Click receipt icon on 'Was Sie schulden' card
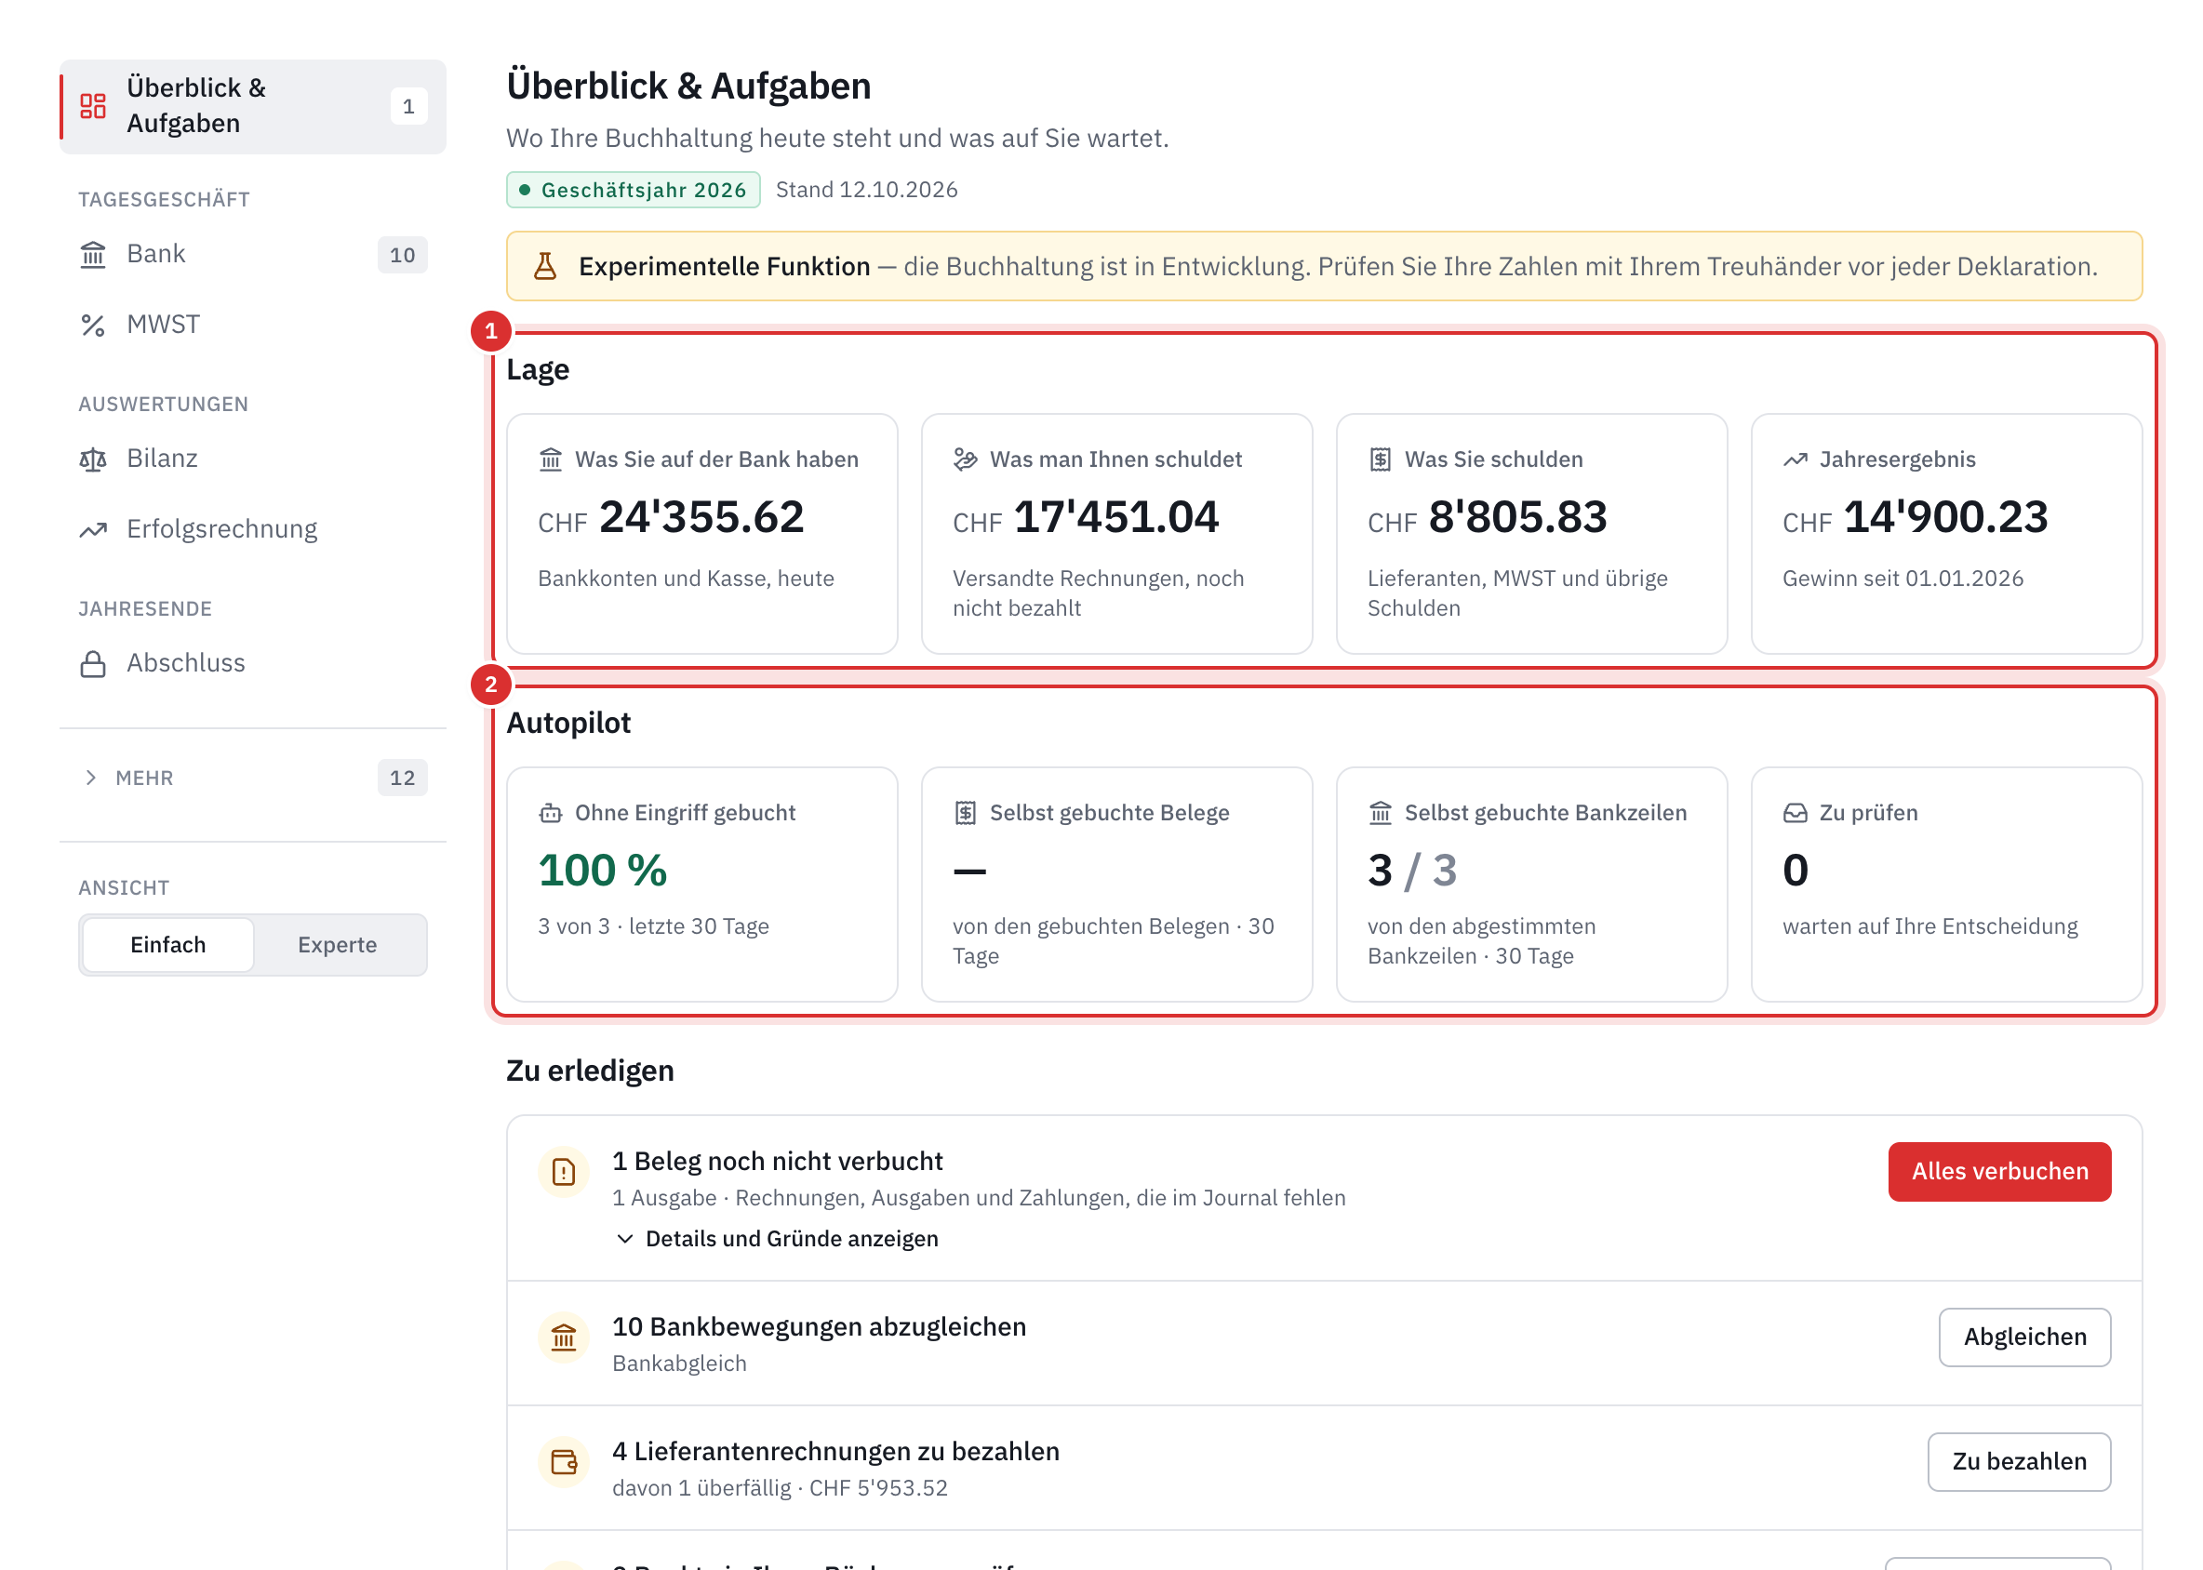This screenshot has width=2203, height=1570. [1380, 459]
